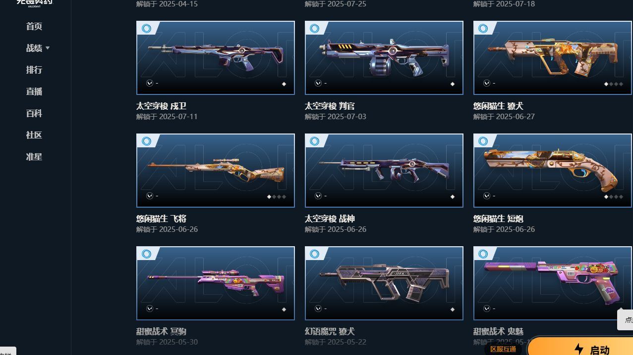Open 直播 section from the sidebar

click(34, 91)
